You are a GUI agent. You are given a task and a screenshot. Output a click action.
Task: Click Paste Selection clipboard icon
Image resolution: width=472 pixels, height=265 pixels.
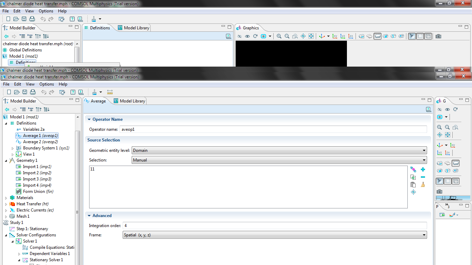point(413,185)
